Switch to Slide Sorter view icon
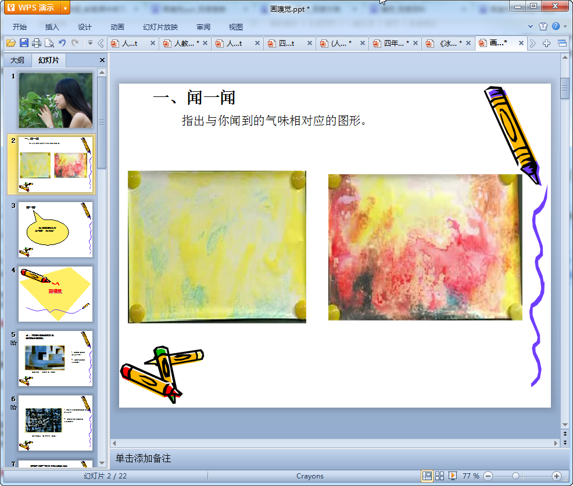Image resolution: width=573 pixels, height=486 pixels. (439, 476)
